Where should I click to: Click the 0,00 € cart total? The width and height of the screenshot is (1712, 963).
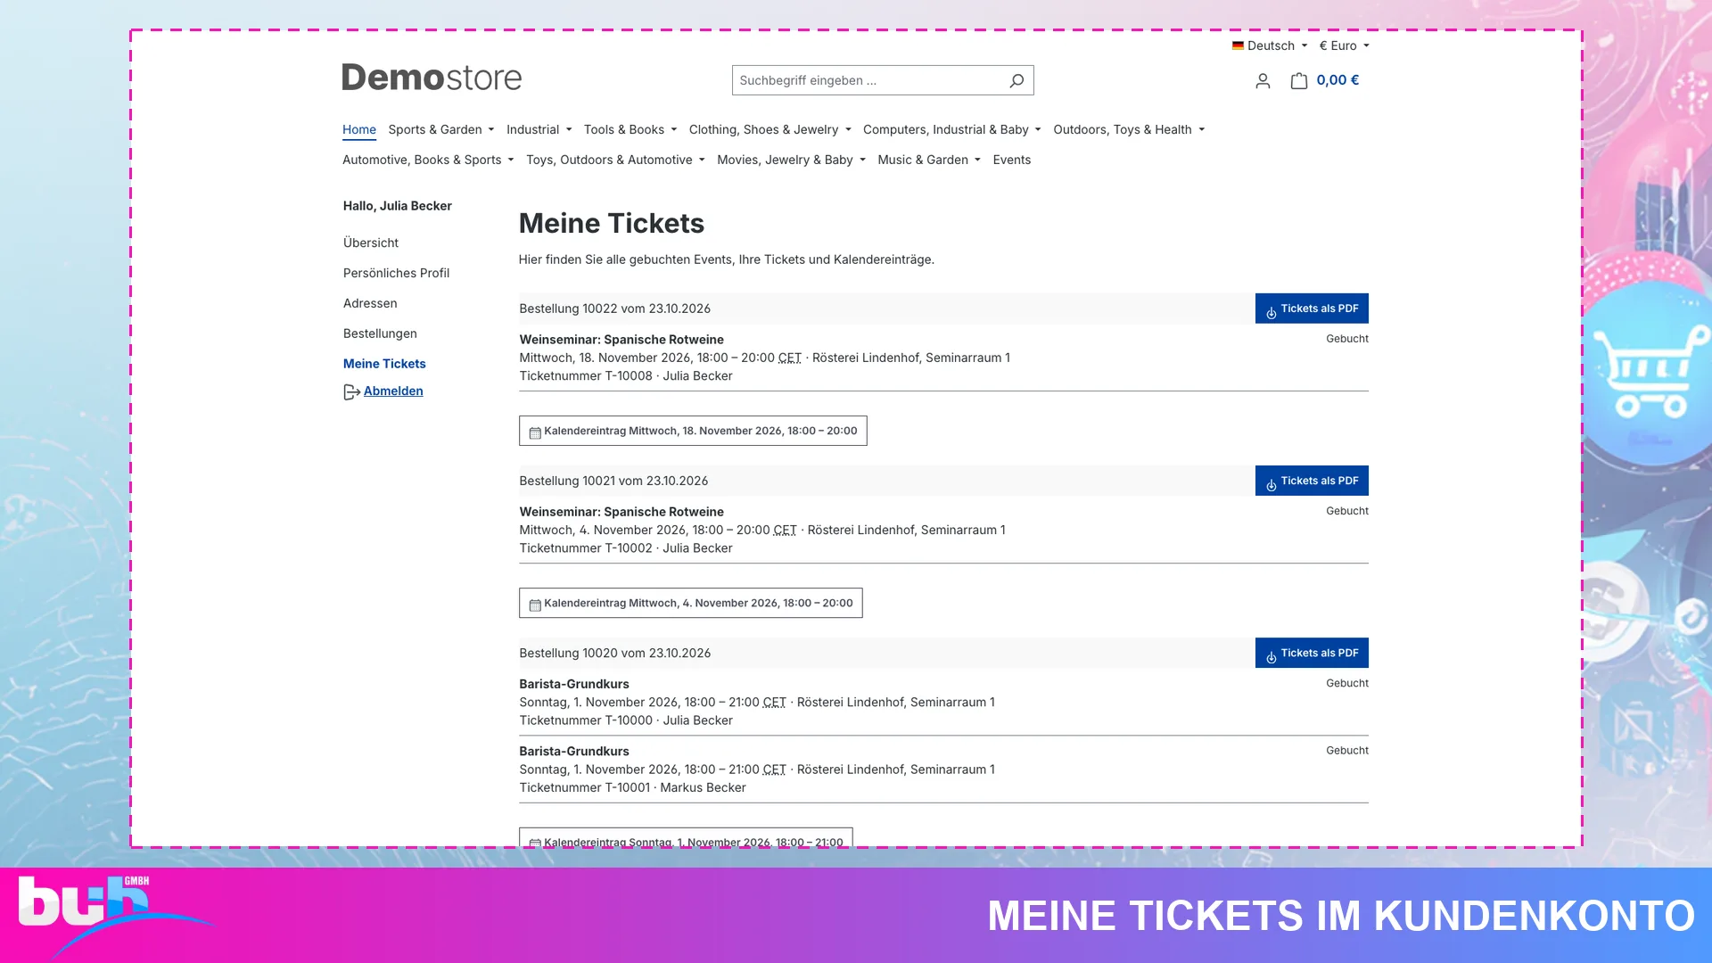(x=1337, y=80)
